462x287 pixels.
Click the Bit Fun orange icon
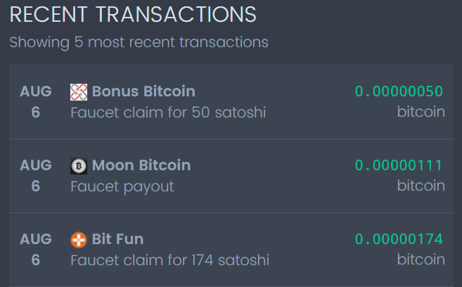79,240
